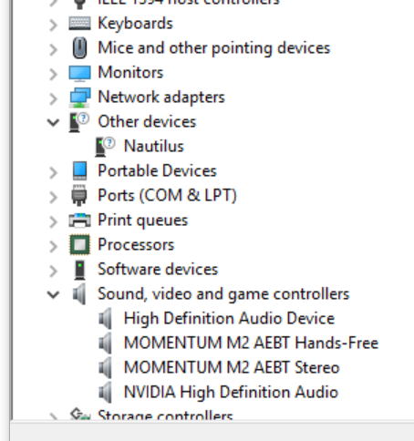Select the Nautilus device

[154, 146]
